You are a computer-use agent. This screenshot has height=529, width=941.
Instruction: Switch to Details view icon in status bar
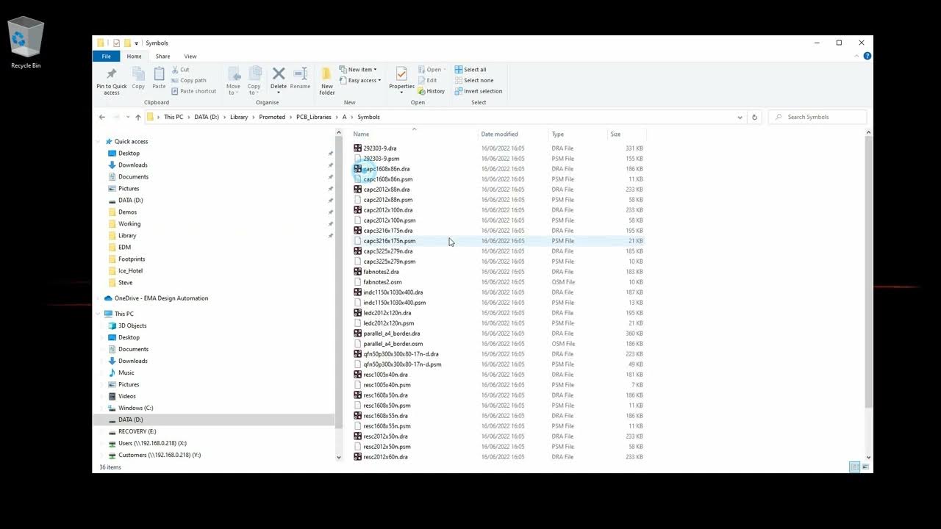pyautogui.click(x=854, y=467)
